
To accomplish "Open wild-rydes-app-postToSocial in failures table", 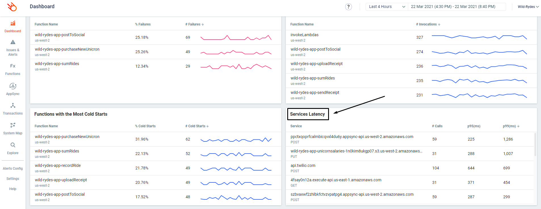I will pos(60,35).
